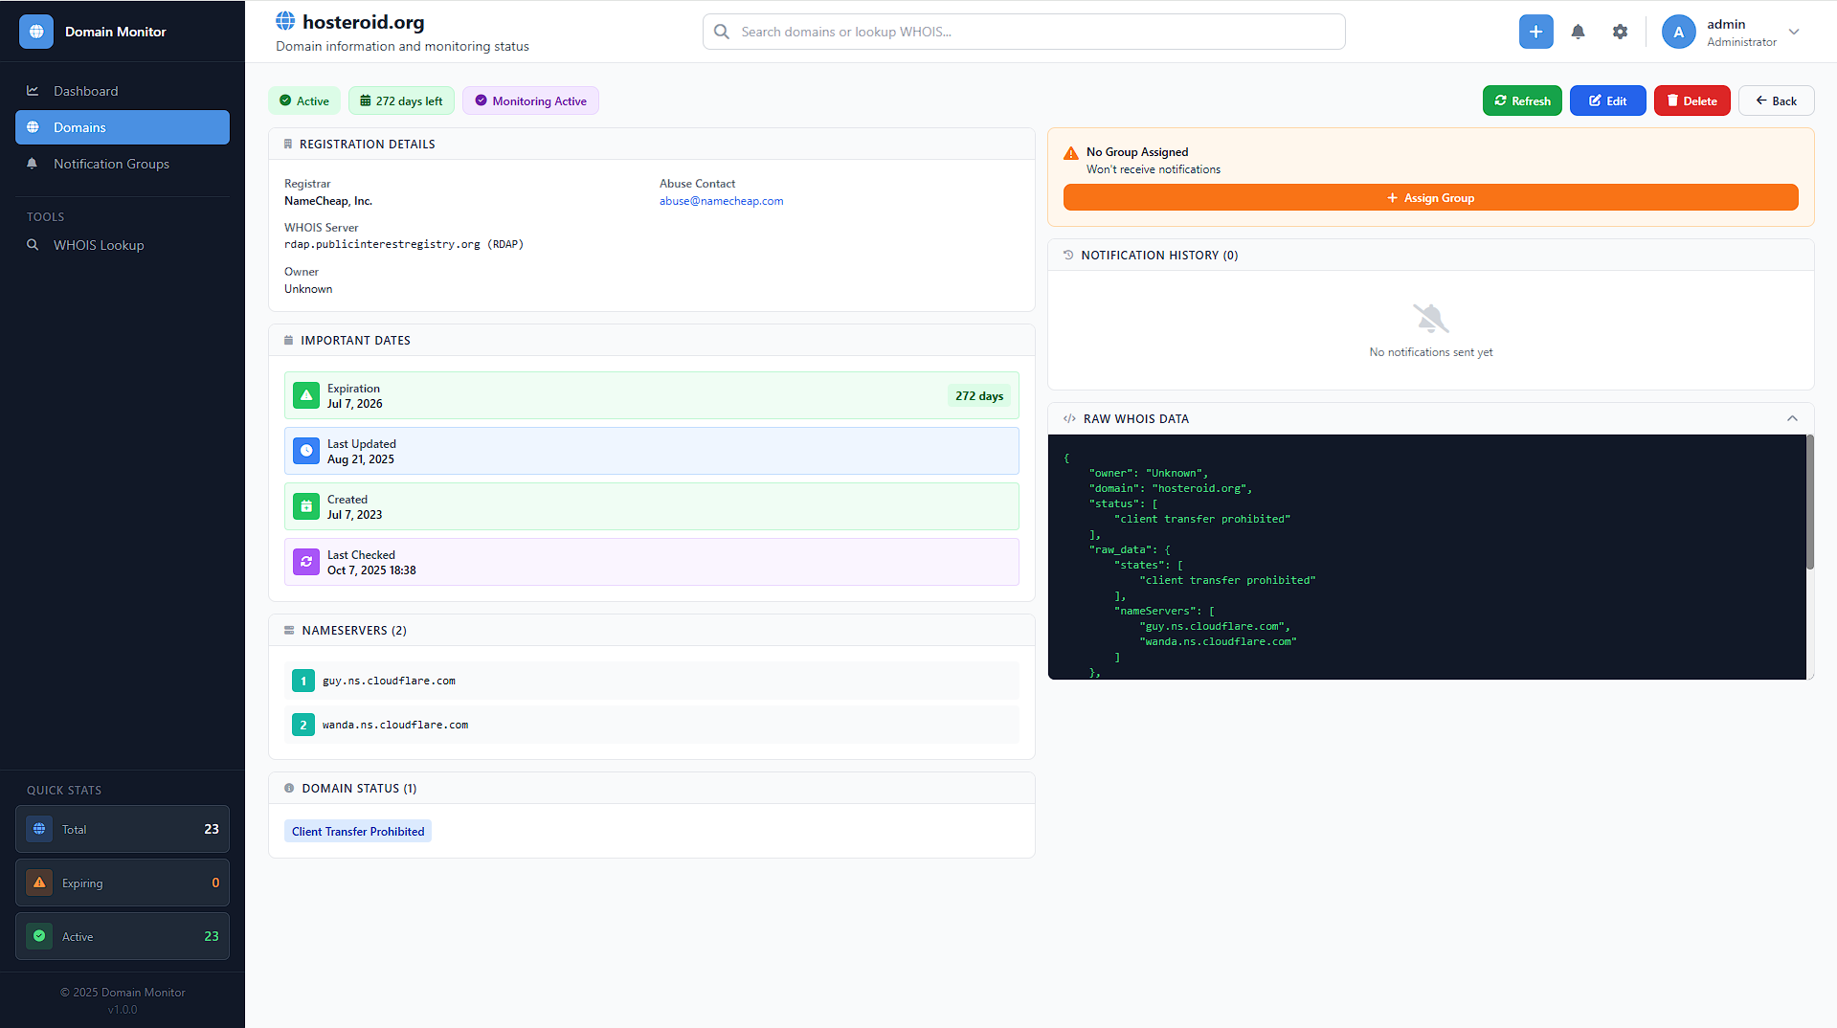The image size is (1837, 1028).
Task: Click the admin avatar circle
Action: pos(1678,32)
